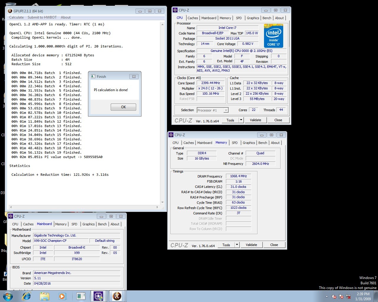The height and width of the screenshot is (302, 378).
Task: Open Caches tab in Mainboard window
Action: 28,224
